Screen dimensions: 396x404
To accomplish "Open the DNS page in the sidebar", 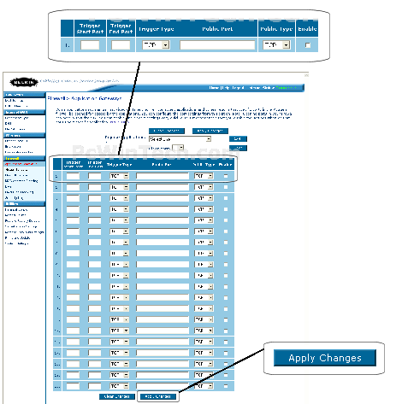I will click(8, 123).
